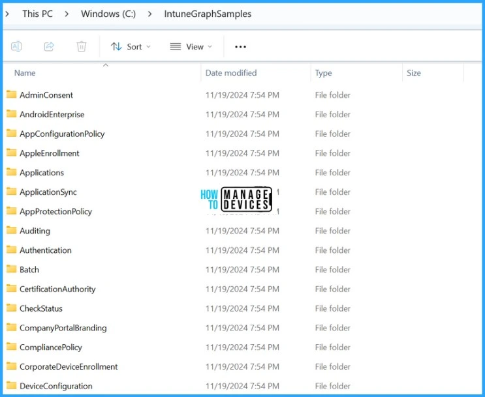This screenshot has height=397, width=485.
Task: Click the Batch folder icon
Action: pos(12,269)
